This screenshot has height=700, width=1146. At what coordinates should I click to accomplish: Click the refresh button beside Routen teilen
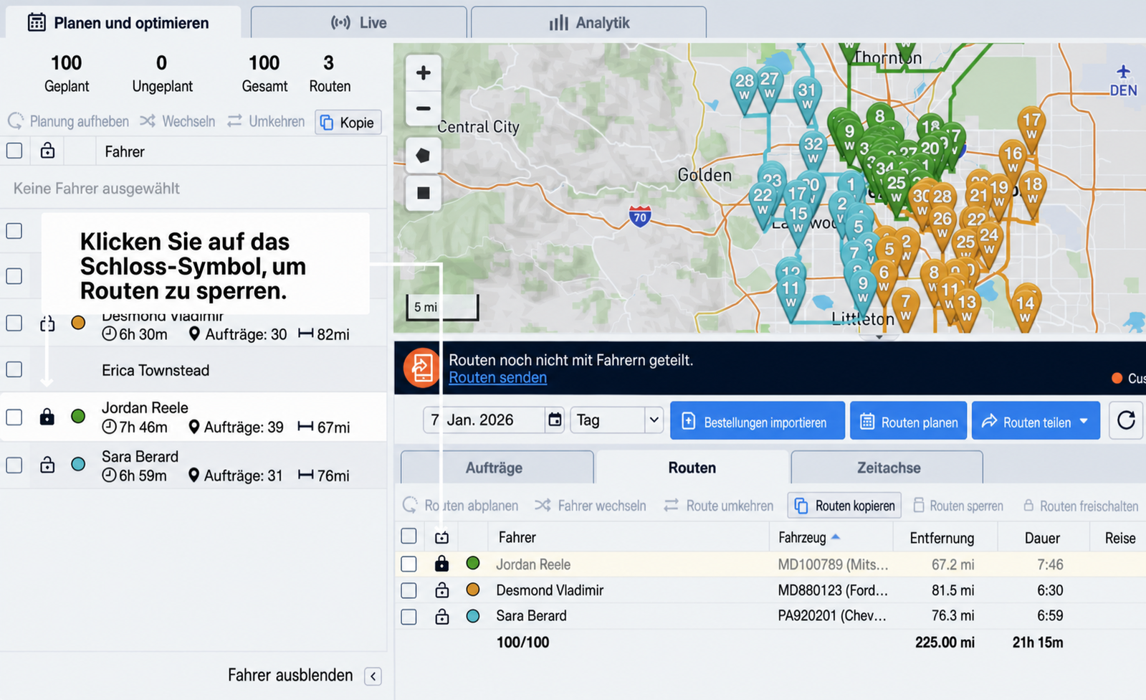pyautogui.click(x=1126, y=420)
